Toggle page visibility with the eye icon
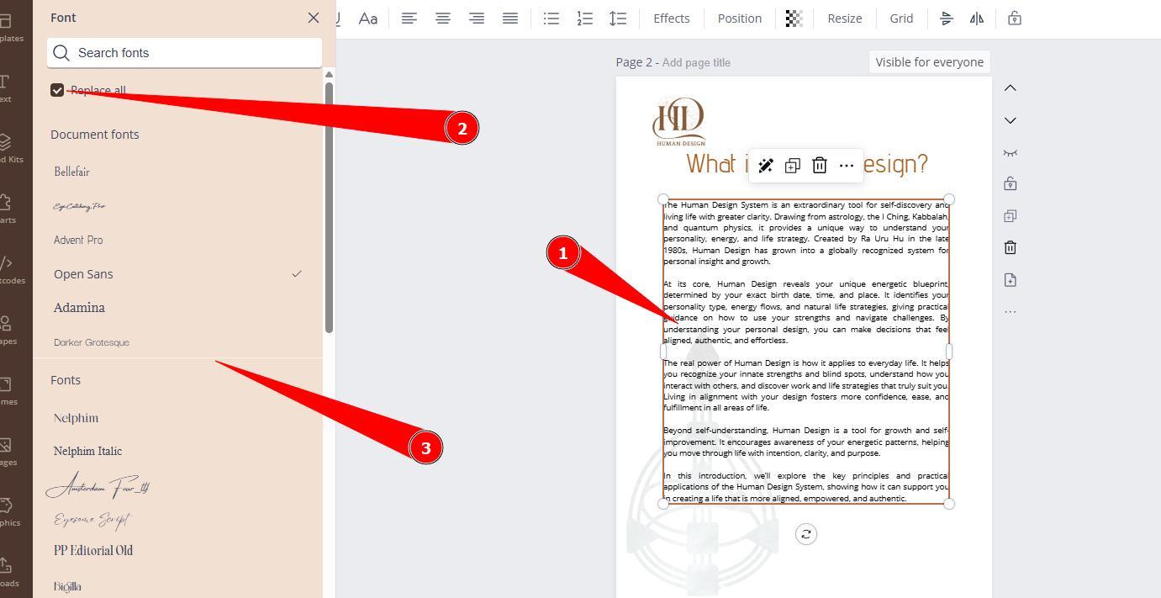This screenshot has height=598, width=1161. click(1011, 152)
